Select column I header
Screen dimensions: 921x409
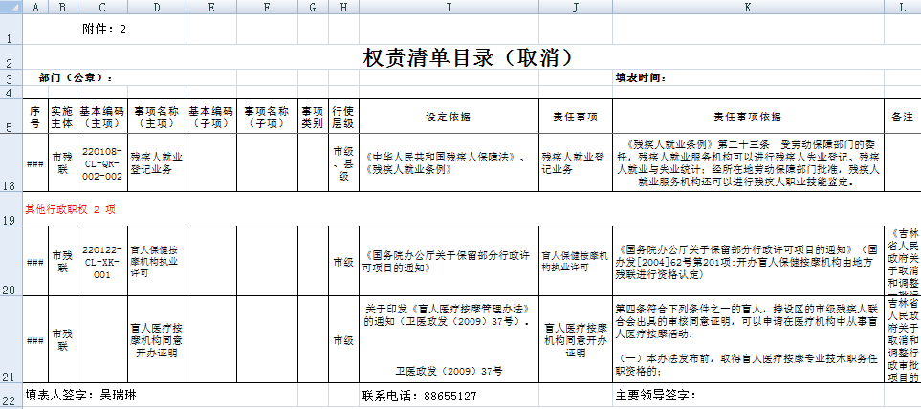pos(449,8)
